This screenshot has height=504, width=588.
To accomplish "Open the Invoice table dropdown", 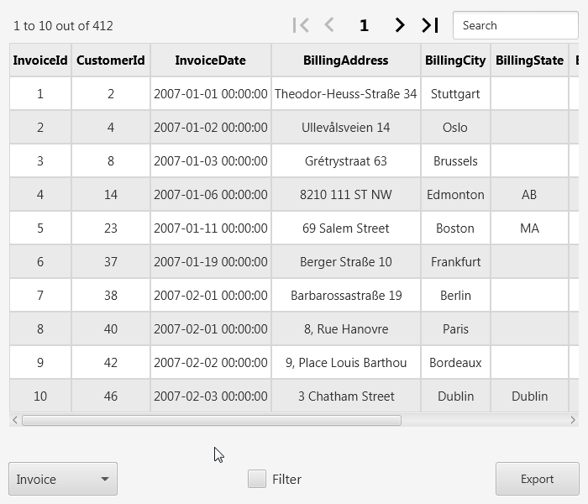I will pyautogui.click(x=63, y=479).
